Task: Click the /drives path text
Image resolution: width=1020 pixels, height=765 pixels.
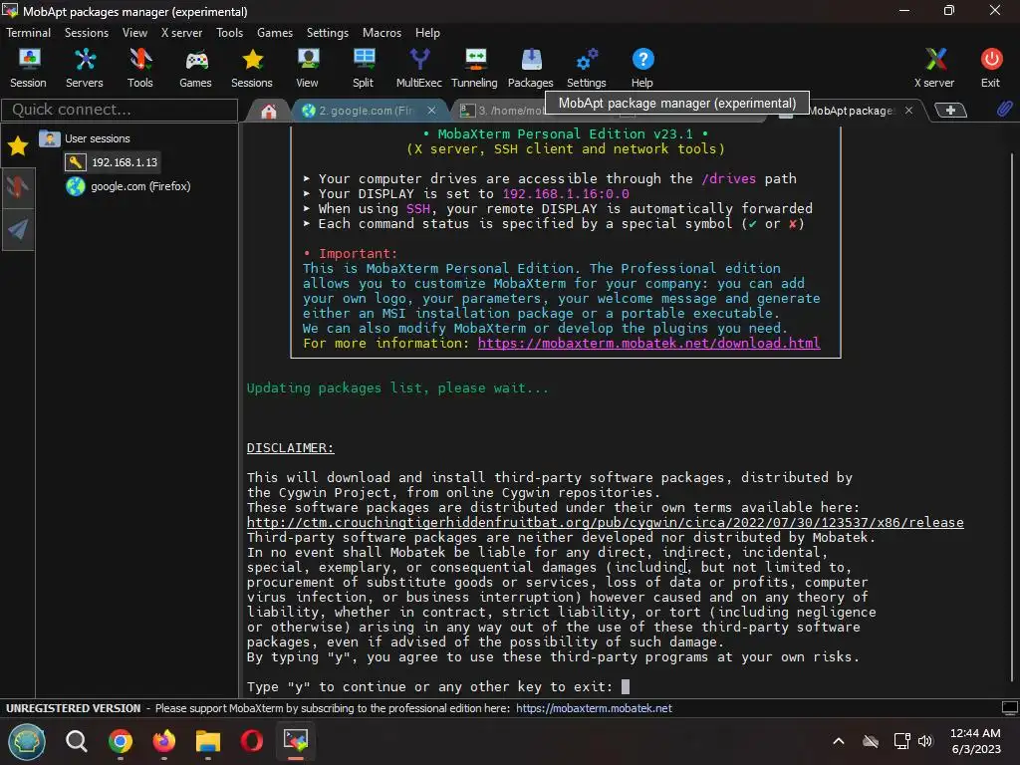Action: coord(728,178)
